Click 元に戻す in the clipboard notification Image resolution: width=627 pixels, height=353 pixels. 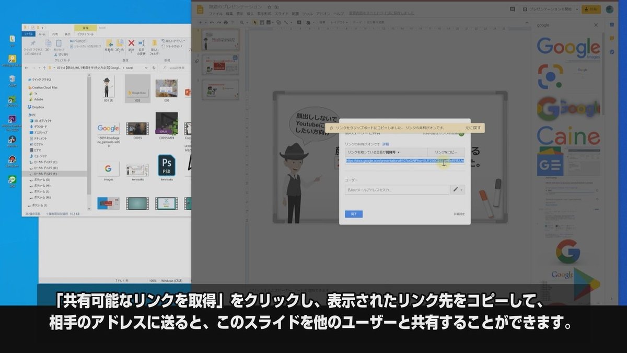coord(474,128)
